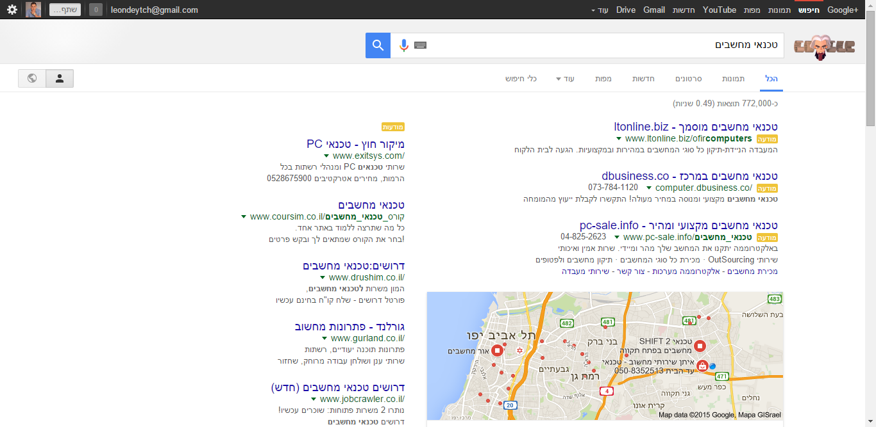Viewport: 876px width, 427px height.
Task: Click Google+ link in top bar
Action: pos(843,10)
